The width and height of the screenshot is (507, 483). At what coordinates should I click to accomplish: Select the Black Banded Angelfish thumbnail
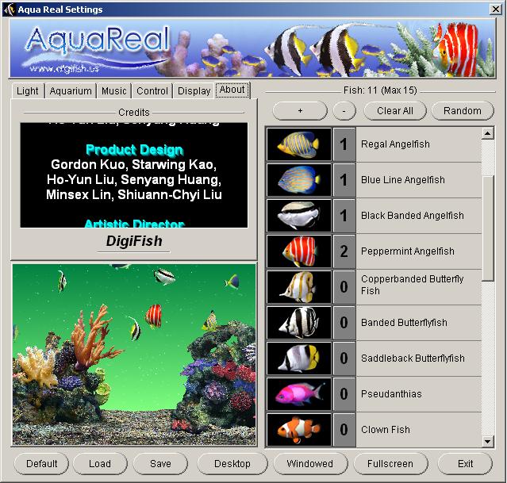click(x=299, y=216)
